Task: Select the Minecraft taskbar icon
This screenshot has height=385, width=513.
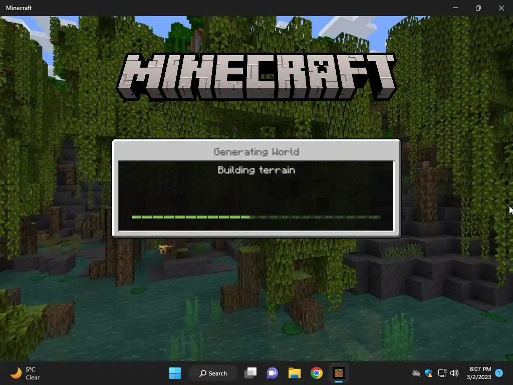Action: 339,373
